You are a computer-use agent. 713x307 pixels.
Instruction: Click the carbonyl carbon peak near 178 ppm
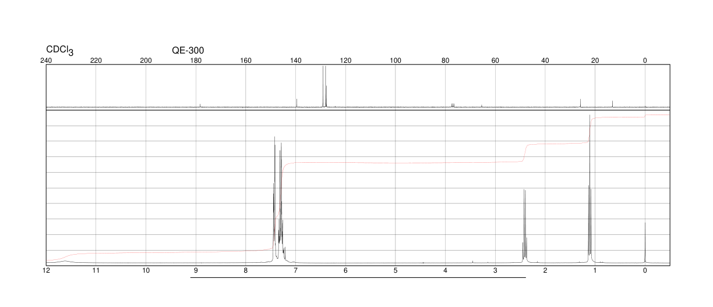tap(200, 105)
